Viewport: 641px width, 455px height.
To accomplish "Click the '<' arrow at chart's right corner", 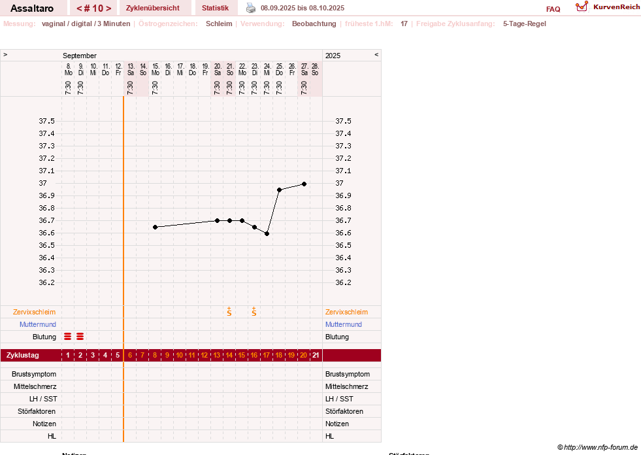I will click(376, 54).
